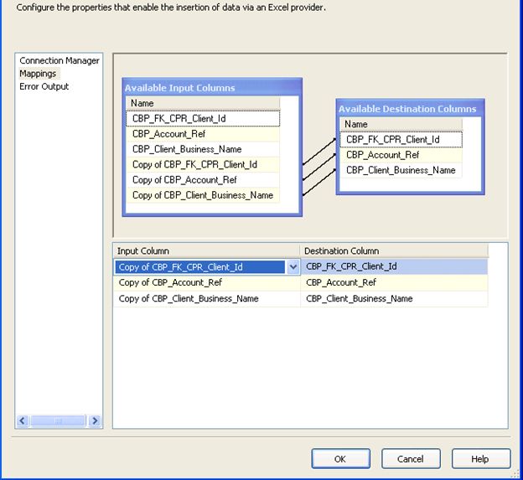Screen dimensions: 523x480
Task: Click left arrow of sidebar scrollbar
Action: coord(23,421)
